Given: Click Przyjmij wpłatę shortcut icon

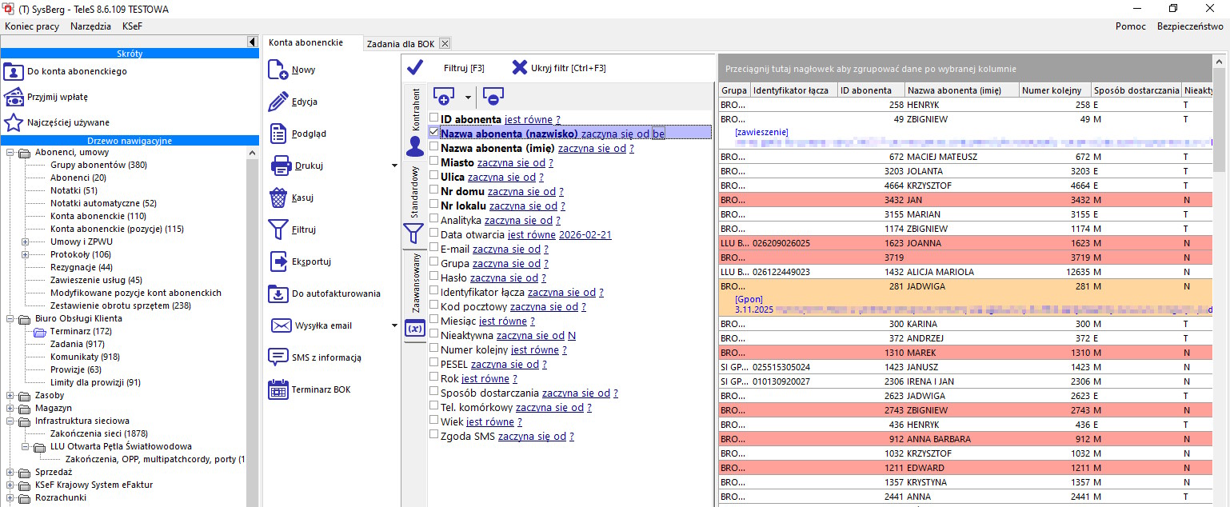Looking at the screenshot, I should [x=14, y=97].
